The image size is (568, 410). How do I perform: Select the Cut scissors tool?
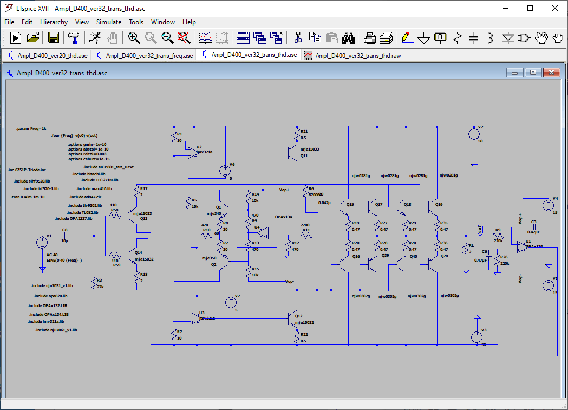[x=298, y=38]
